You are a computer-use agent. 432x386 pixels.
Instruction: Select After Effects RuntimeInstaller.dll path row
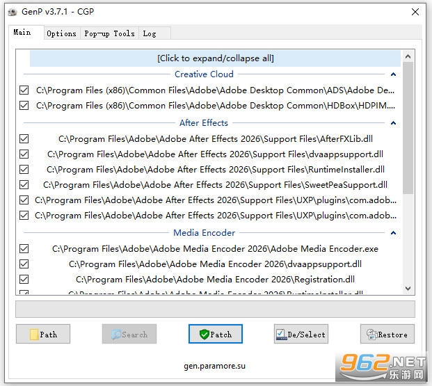point(216,169)
